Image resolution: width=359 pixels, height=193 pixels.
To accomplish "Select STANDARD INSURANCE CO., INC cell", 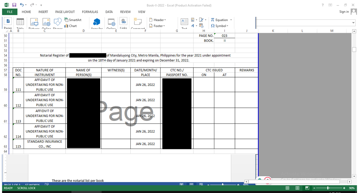I will tap(45, 144).
